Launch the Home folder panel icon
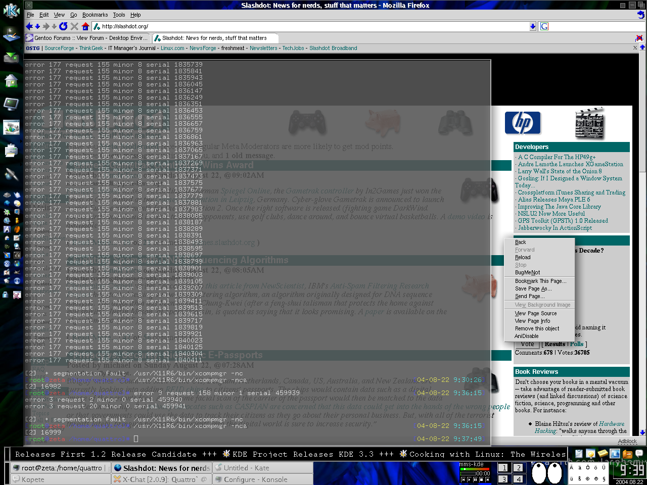The height and width of the screenshot is (485, 647). [11, 81]
